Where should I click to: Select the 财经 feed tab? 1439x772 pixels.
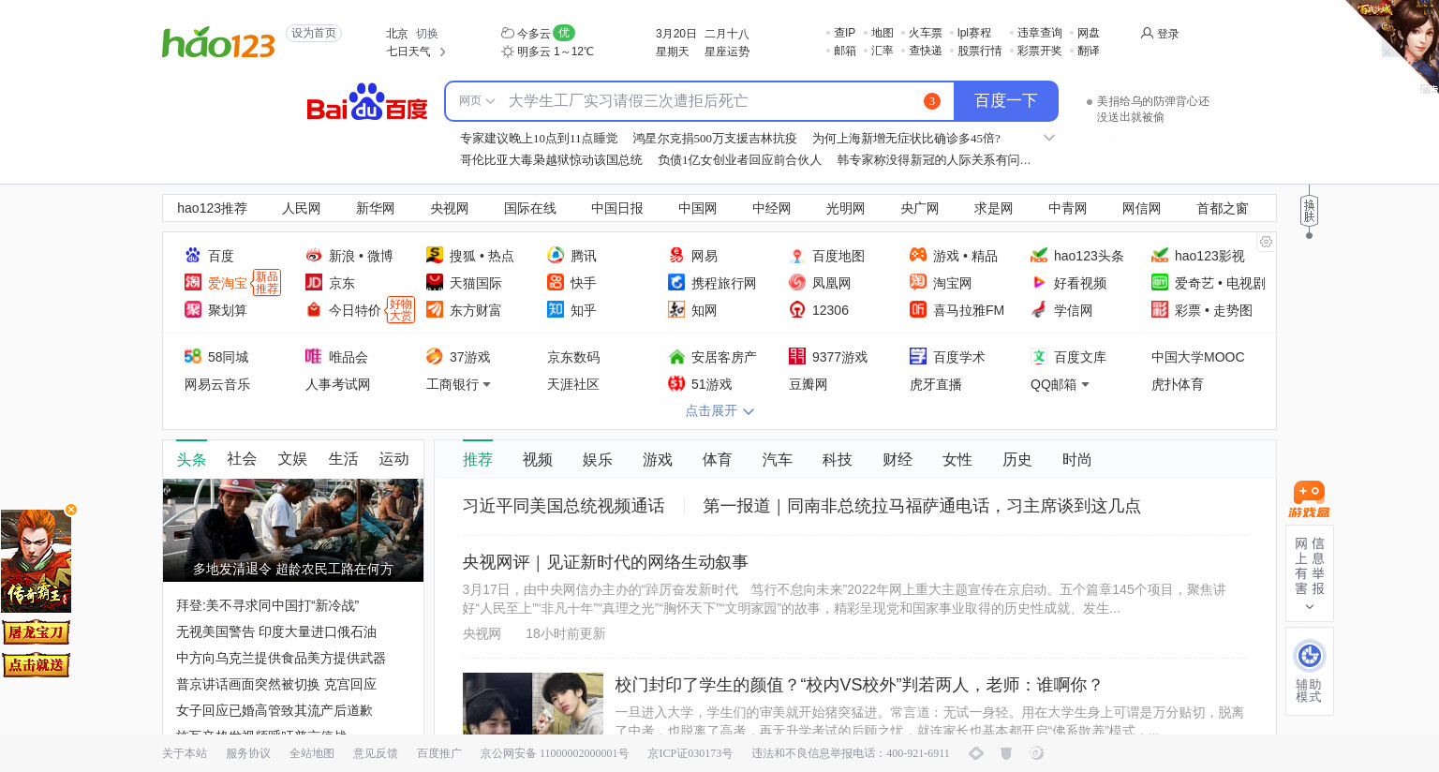point(898,459)
